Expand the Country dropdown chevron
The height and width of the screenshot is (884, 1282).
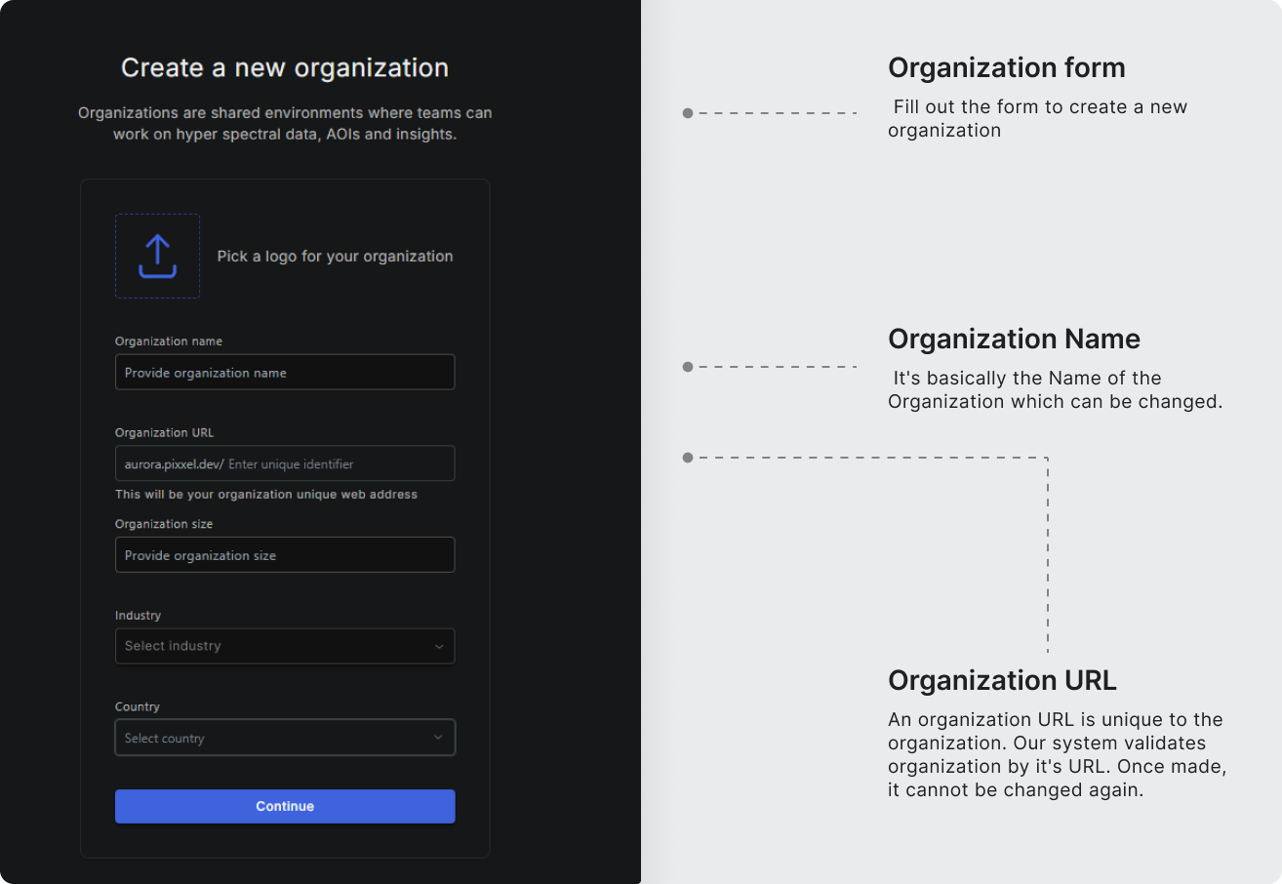click(438, 738)
